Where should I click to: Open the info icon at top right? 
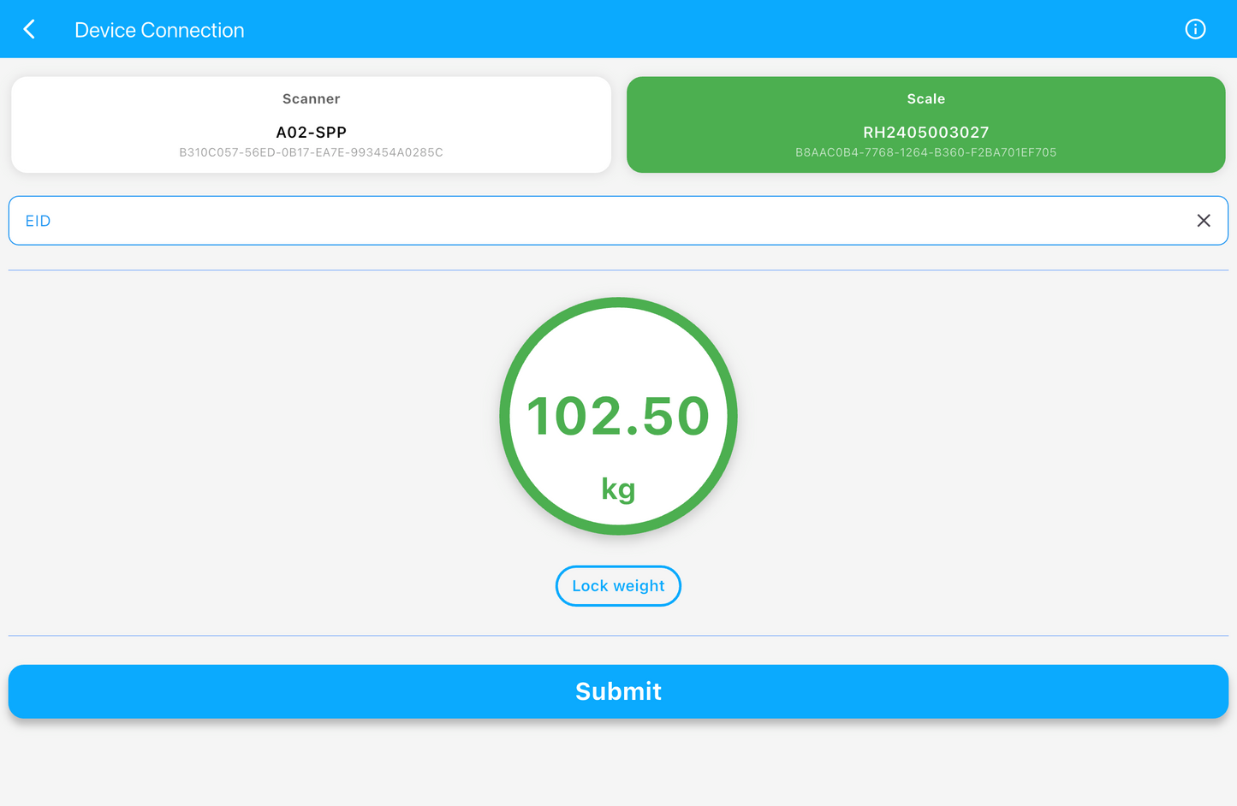[x=1195, y=28]
